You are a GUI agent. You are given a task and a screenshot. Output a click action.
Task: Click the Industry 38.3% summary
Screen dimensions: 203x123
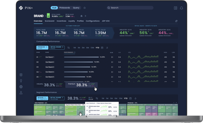tap(49, 85)
